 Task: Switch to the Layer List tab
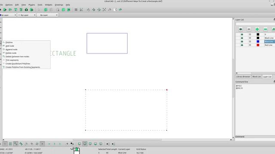[x=267, y=77]
